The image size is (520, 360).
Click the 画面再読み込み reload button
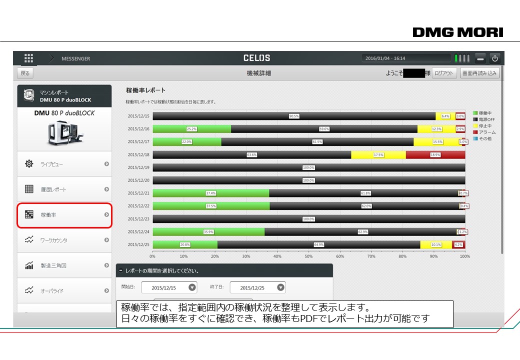479,73
